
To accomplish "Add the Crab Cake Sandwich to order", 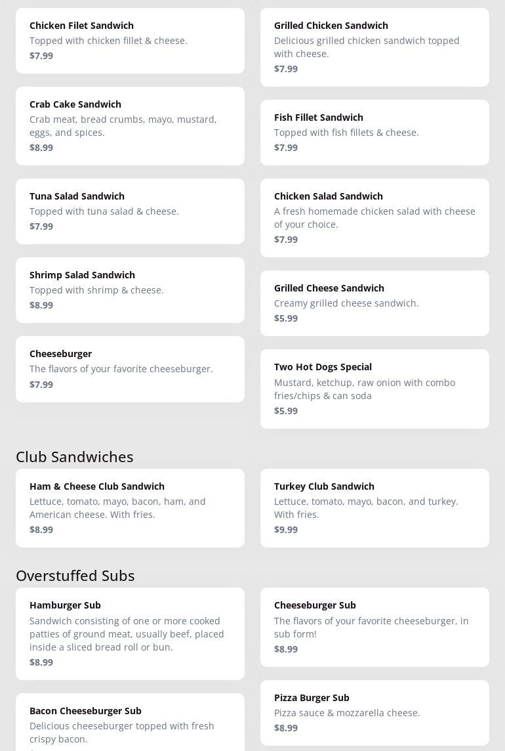I will coord(130,126).
